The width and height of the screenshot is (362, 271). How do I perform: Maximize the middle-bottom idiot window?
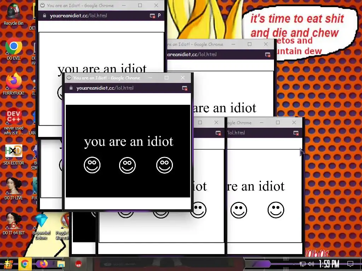(200, 122)
